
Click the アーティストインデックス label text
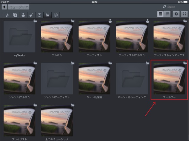pos(169,55)
